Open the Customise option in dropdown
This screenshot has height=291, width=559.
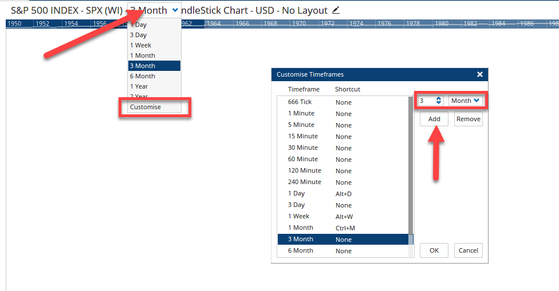point(155,107)
